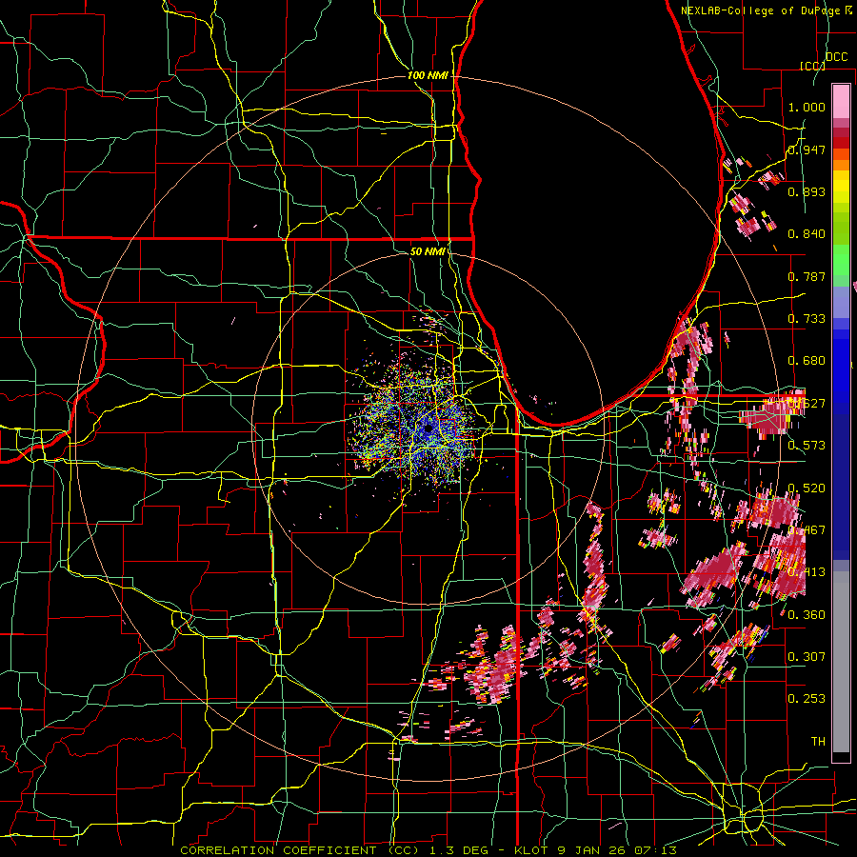Click the 0.520 scale value

click(x=807, y=488)
